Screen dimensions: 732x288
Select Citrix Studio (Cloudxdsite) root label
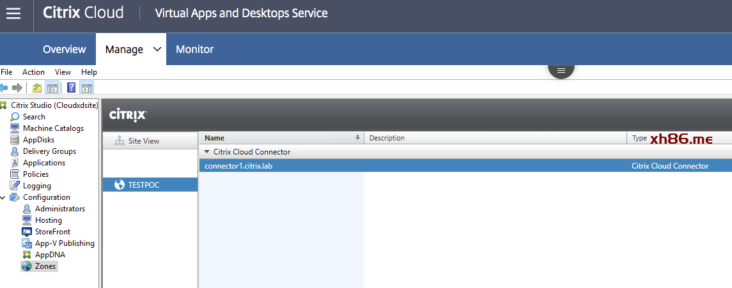54,105
